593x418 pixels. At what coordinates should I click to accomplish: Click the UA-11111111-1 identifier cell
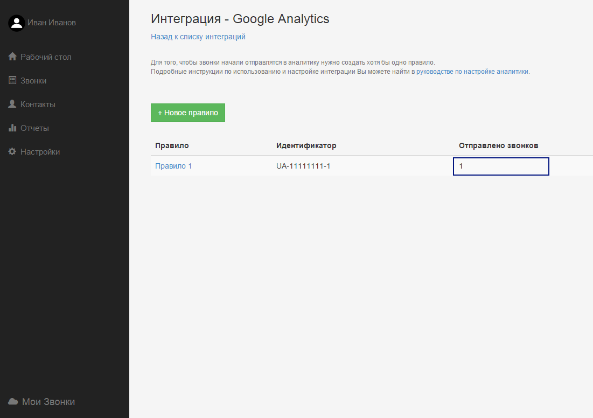[x=303, y=166]
